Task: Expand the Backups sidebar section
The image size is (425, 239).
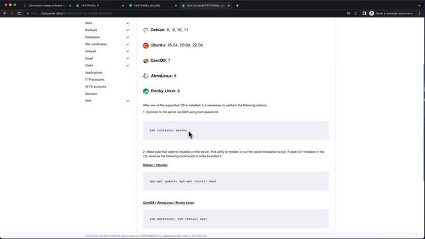Action: point(127,30)
